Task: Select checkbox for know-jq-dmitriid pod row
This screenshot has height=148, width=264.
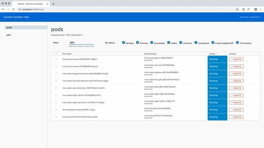Action: pyautogui.click(x=56, y=117)
